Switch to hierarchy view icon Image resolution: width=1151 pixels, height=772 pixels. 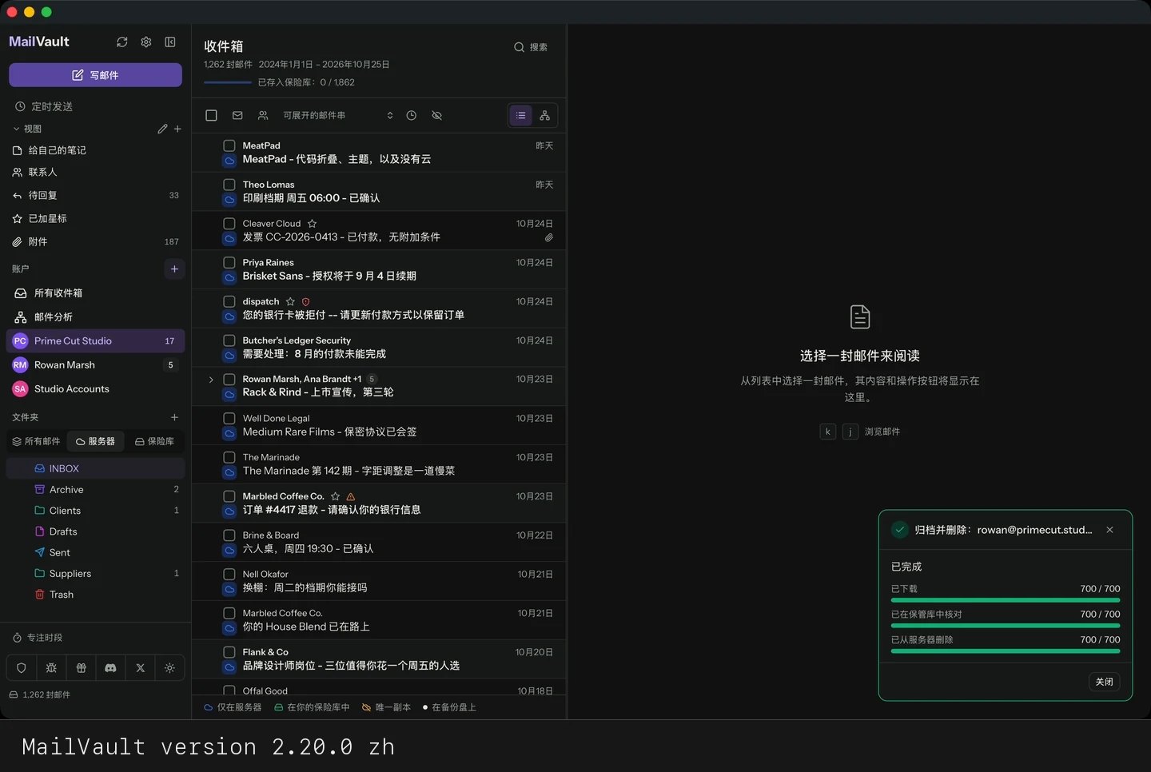point(544,115)
